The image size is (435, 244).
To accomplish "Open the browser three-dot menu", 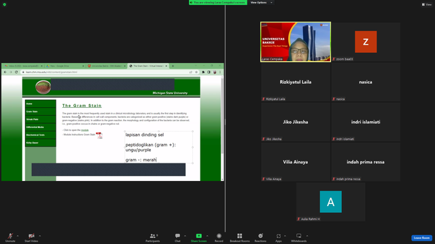I will coord(220,73).
